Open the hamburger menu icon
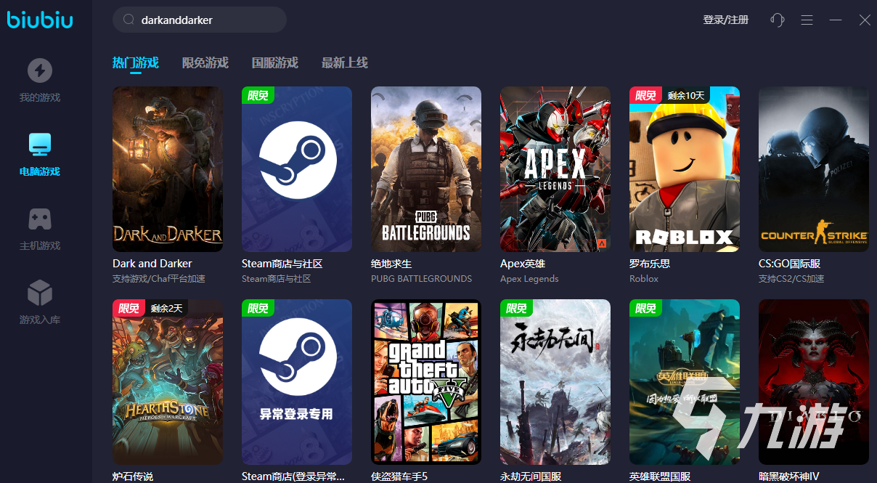Screen dimensions: 877x483 click(807, 20)
